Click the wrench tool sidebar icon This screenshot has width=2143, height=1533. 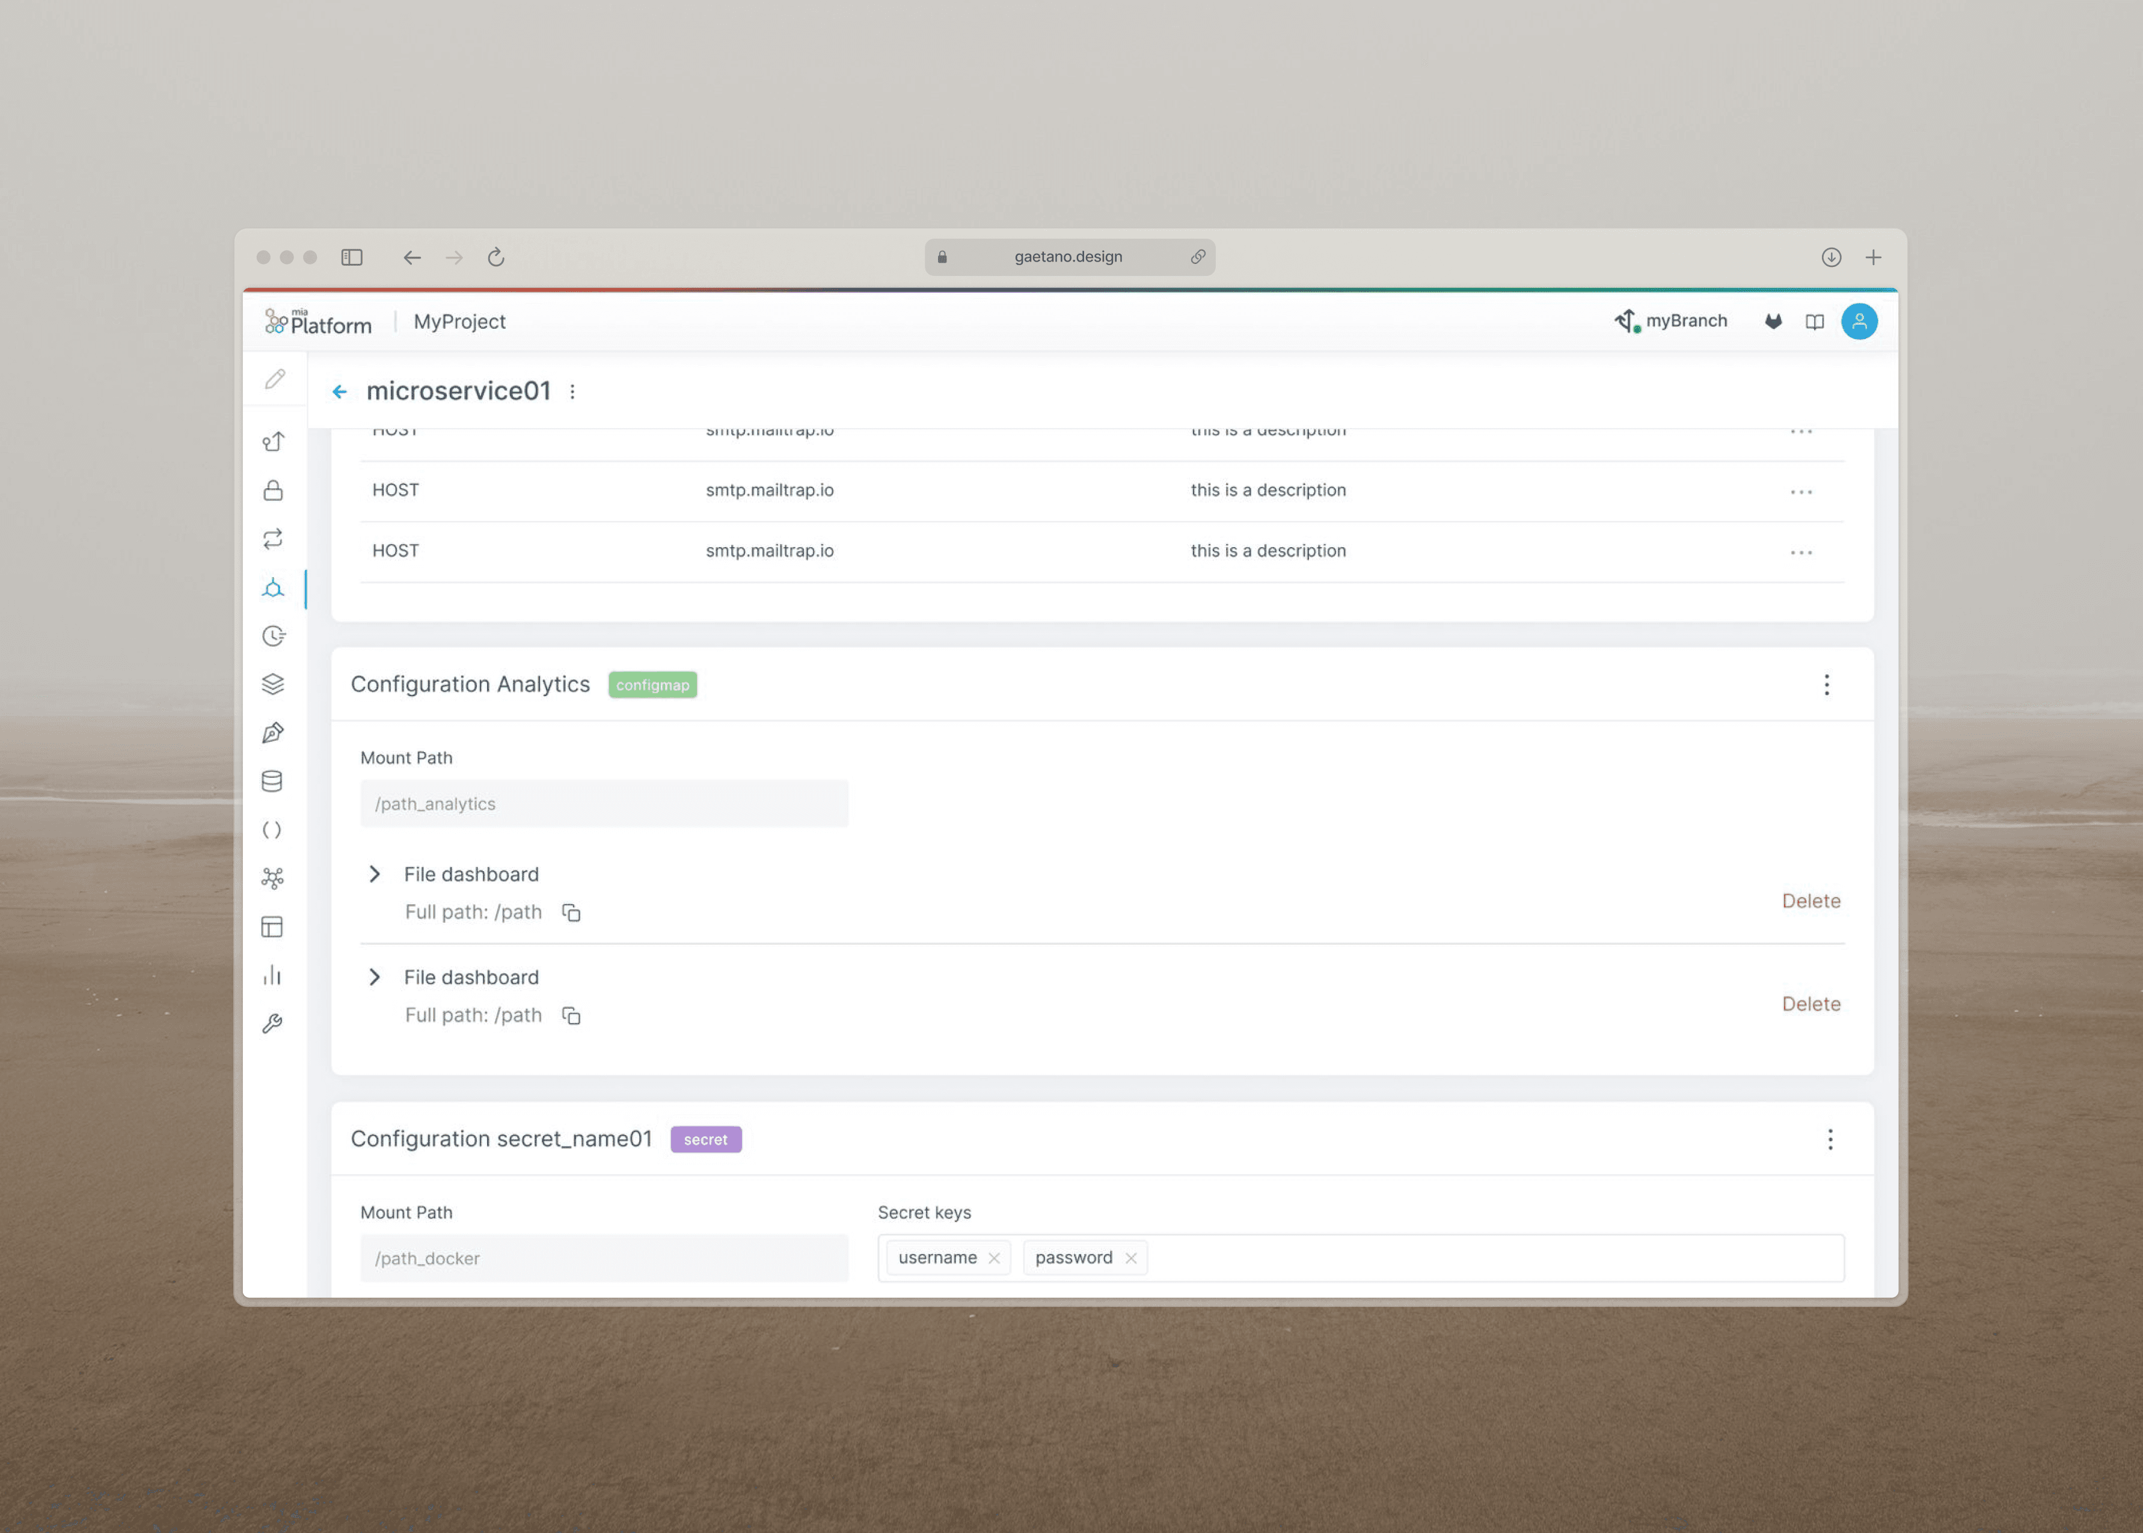[272, 1023]
